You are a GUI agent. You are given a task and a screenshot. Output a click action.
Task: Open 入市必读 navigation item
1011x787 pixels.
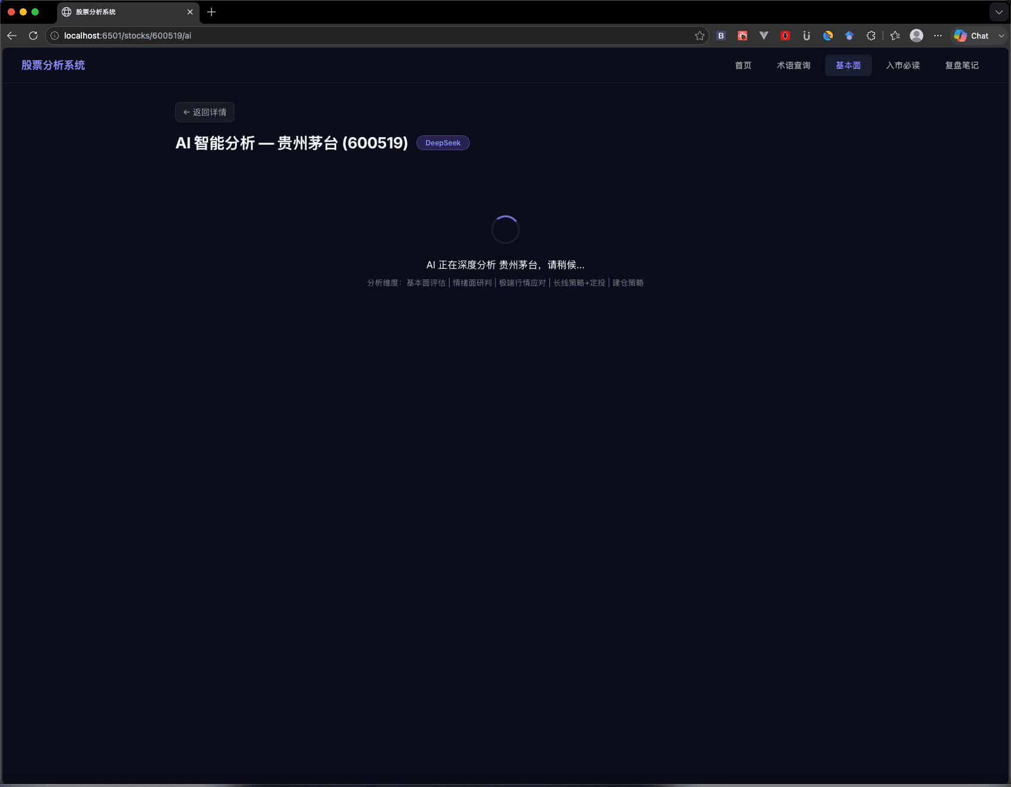(x=903, y=65)
